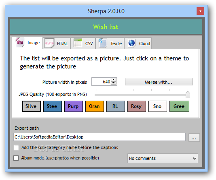Click 'JPEG Quality (100 exports in PNG)' label
Image resolution: width=216 pixels, height=180 pixels.
[x=53, y=94]
